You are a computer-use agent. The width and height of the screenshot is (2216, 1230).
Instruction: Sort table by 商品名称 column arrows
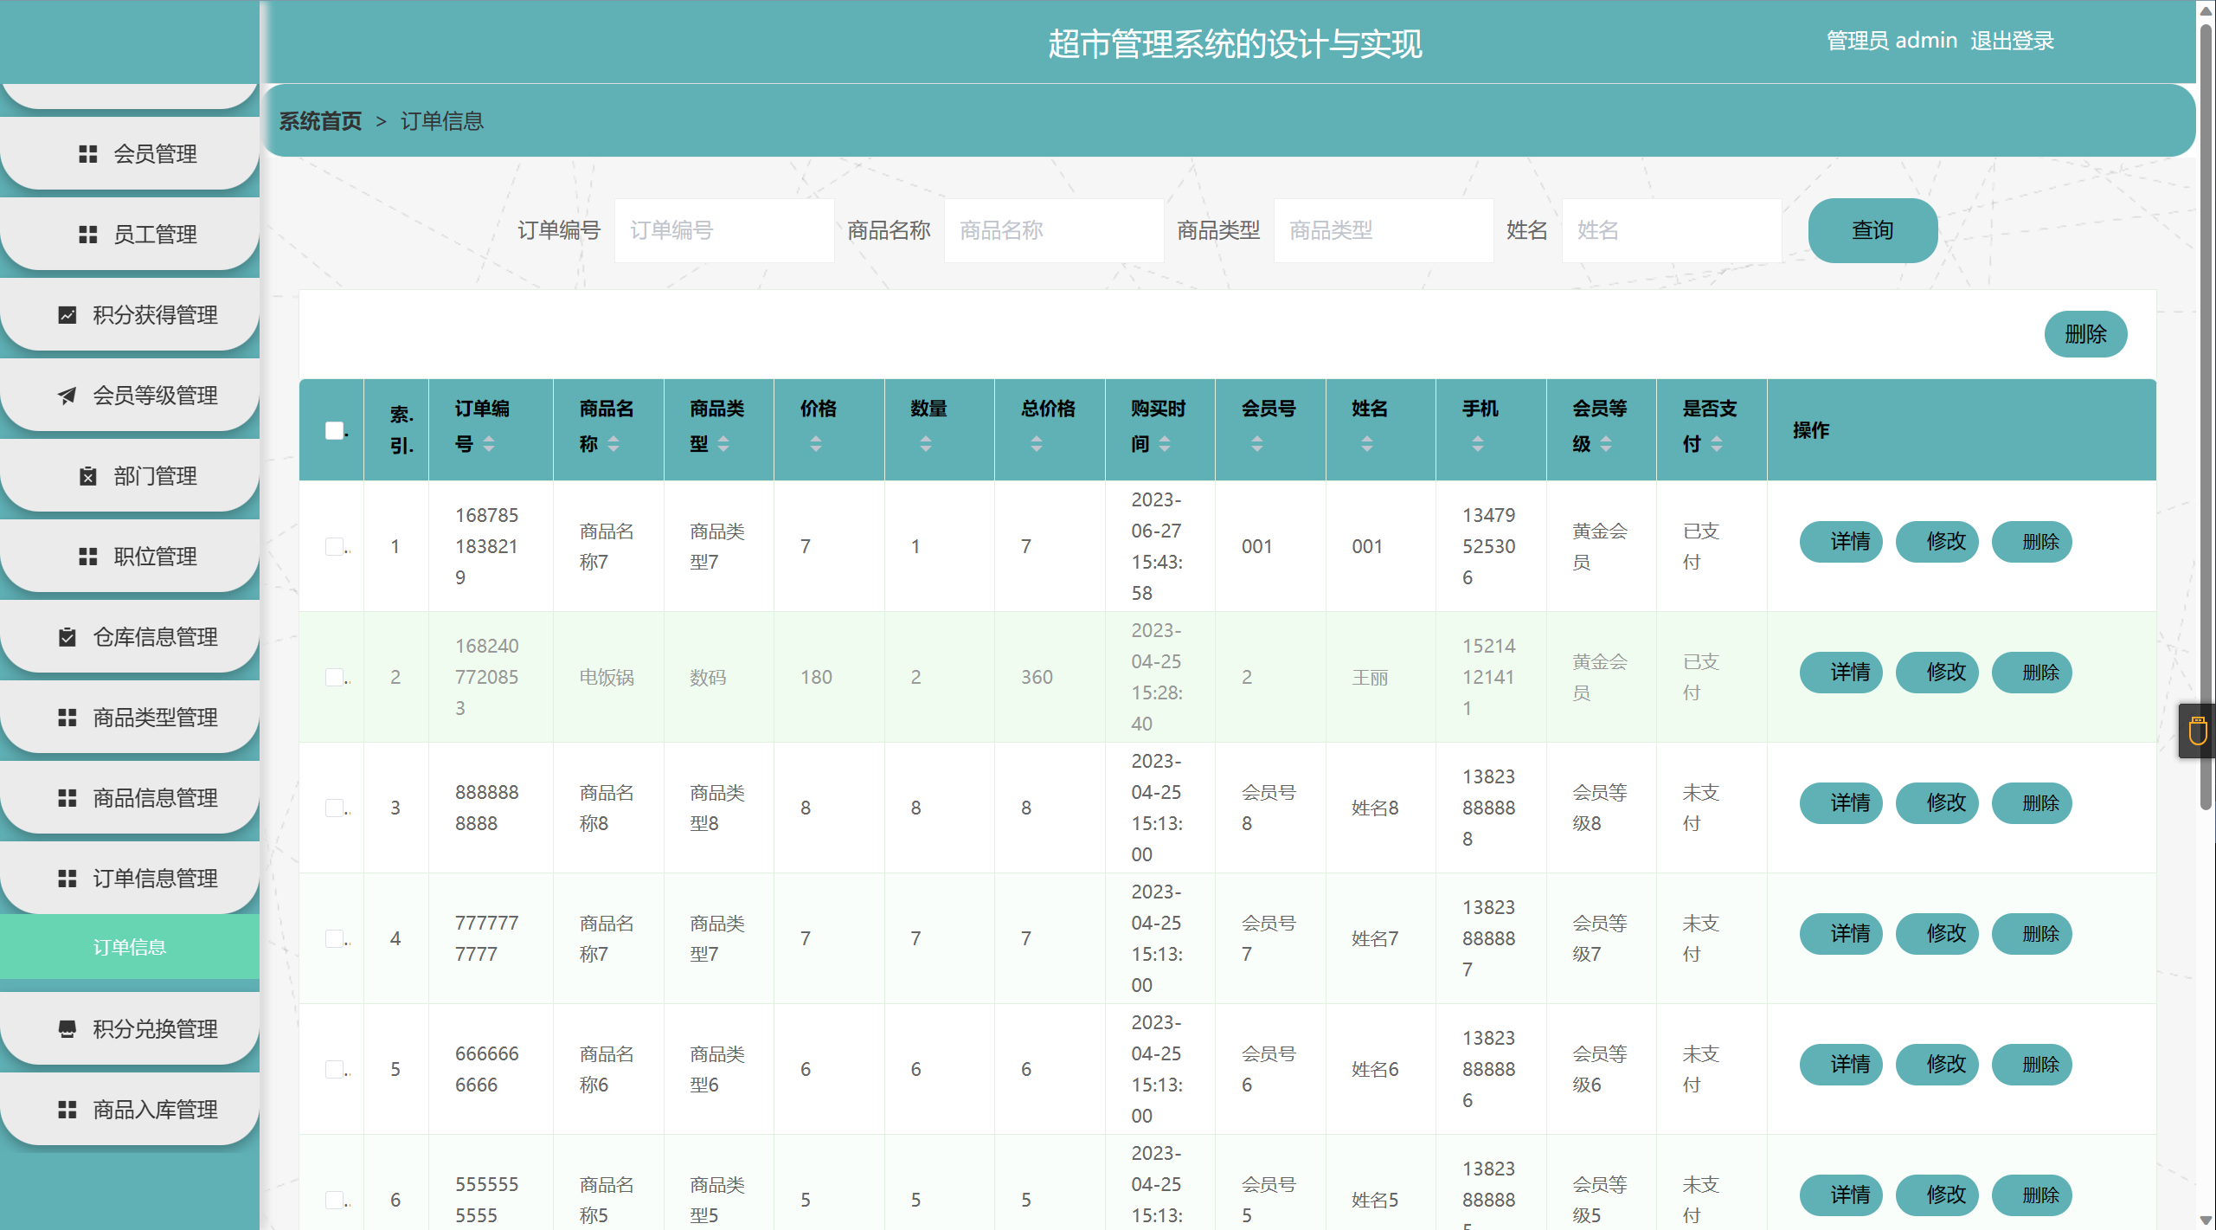pyautogui.click(x=613, y=444)
